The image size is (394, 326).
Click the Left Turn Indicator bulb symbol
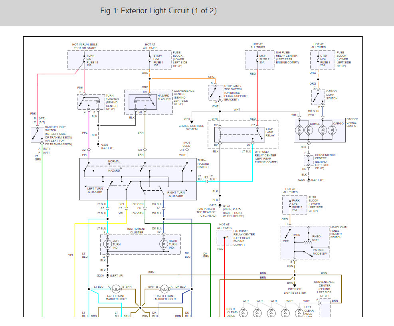click(107, 244)
